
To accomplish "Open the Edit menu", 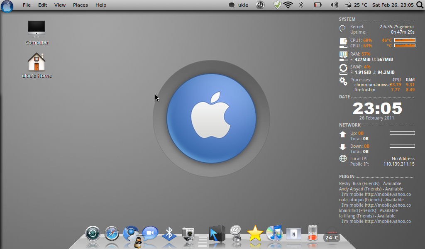I will tap(42, 5).
